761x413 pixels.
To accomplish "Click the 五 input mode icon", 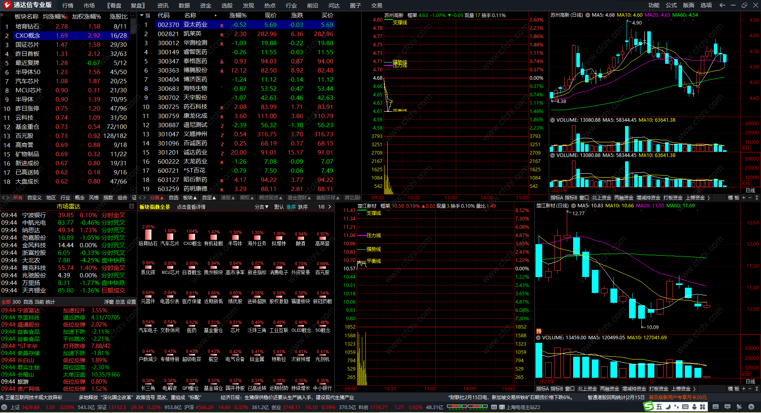I will 659,407.
